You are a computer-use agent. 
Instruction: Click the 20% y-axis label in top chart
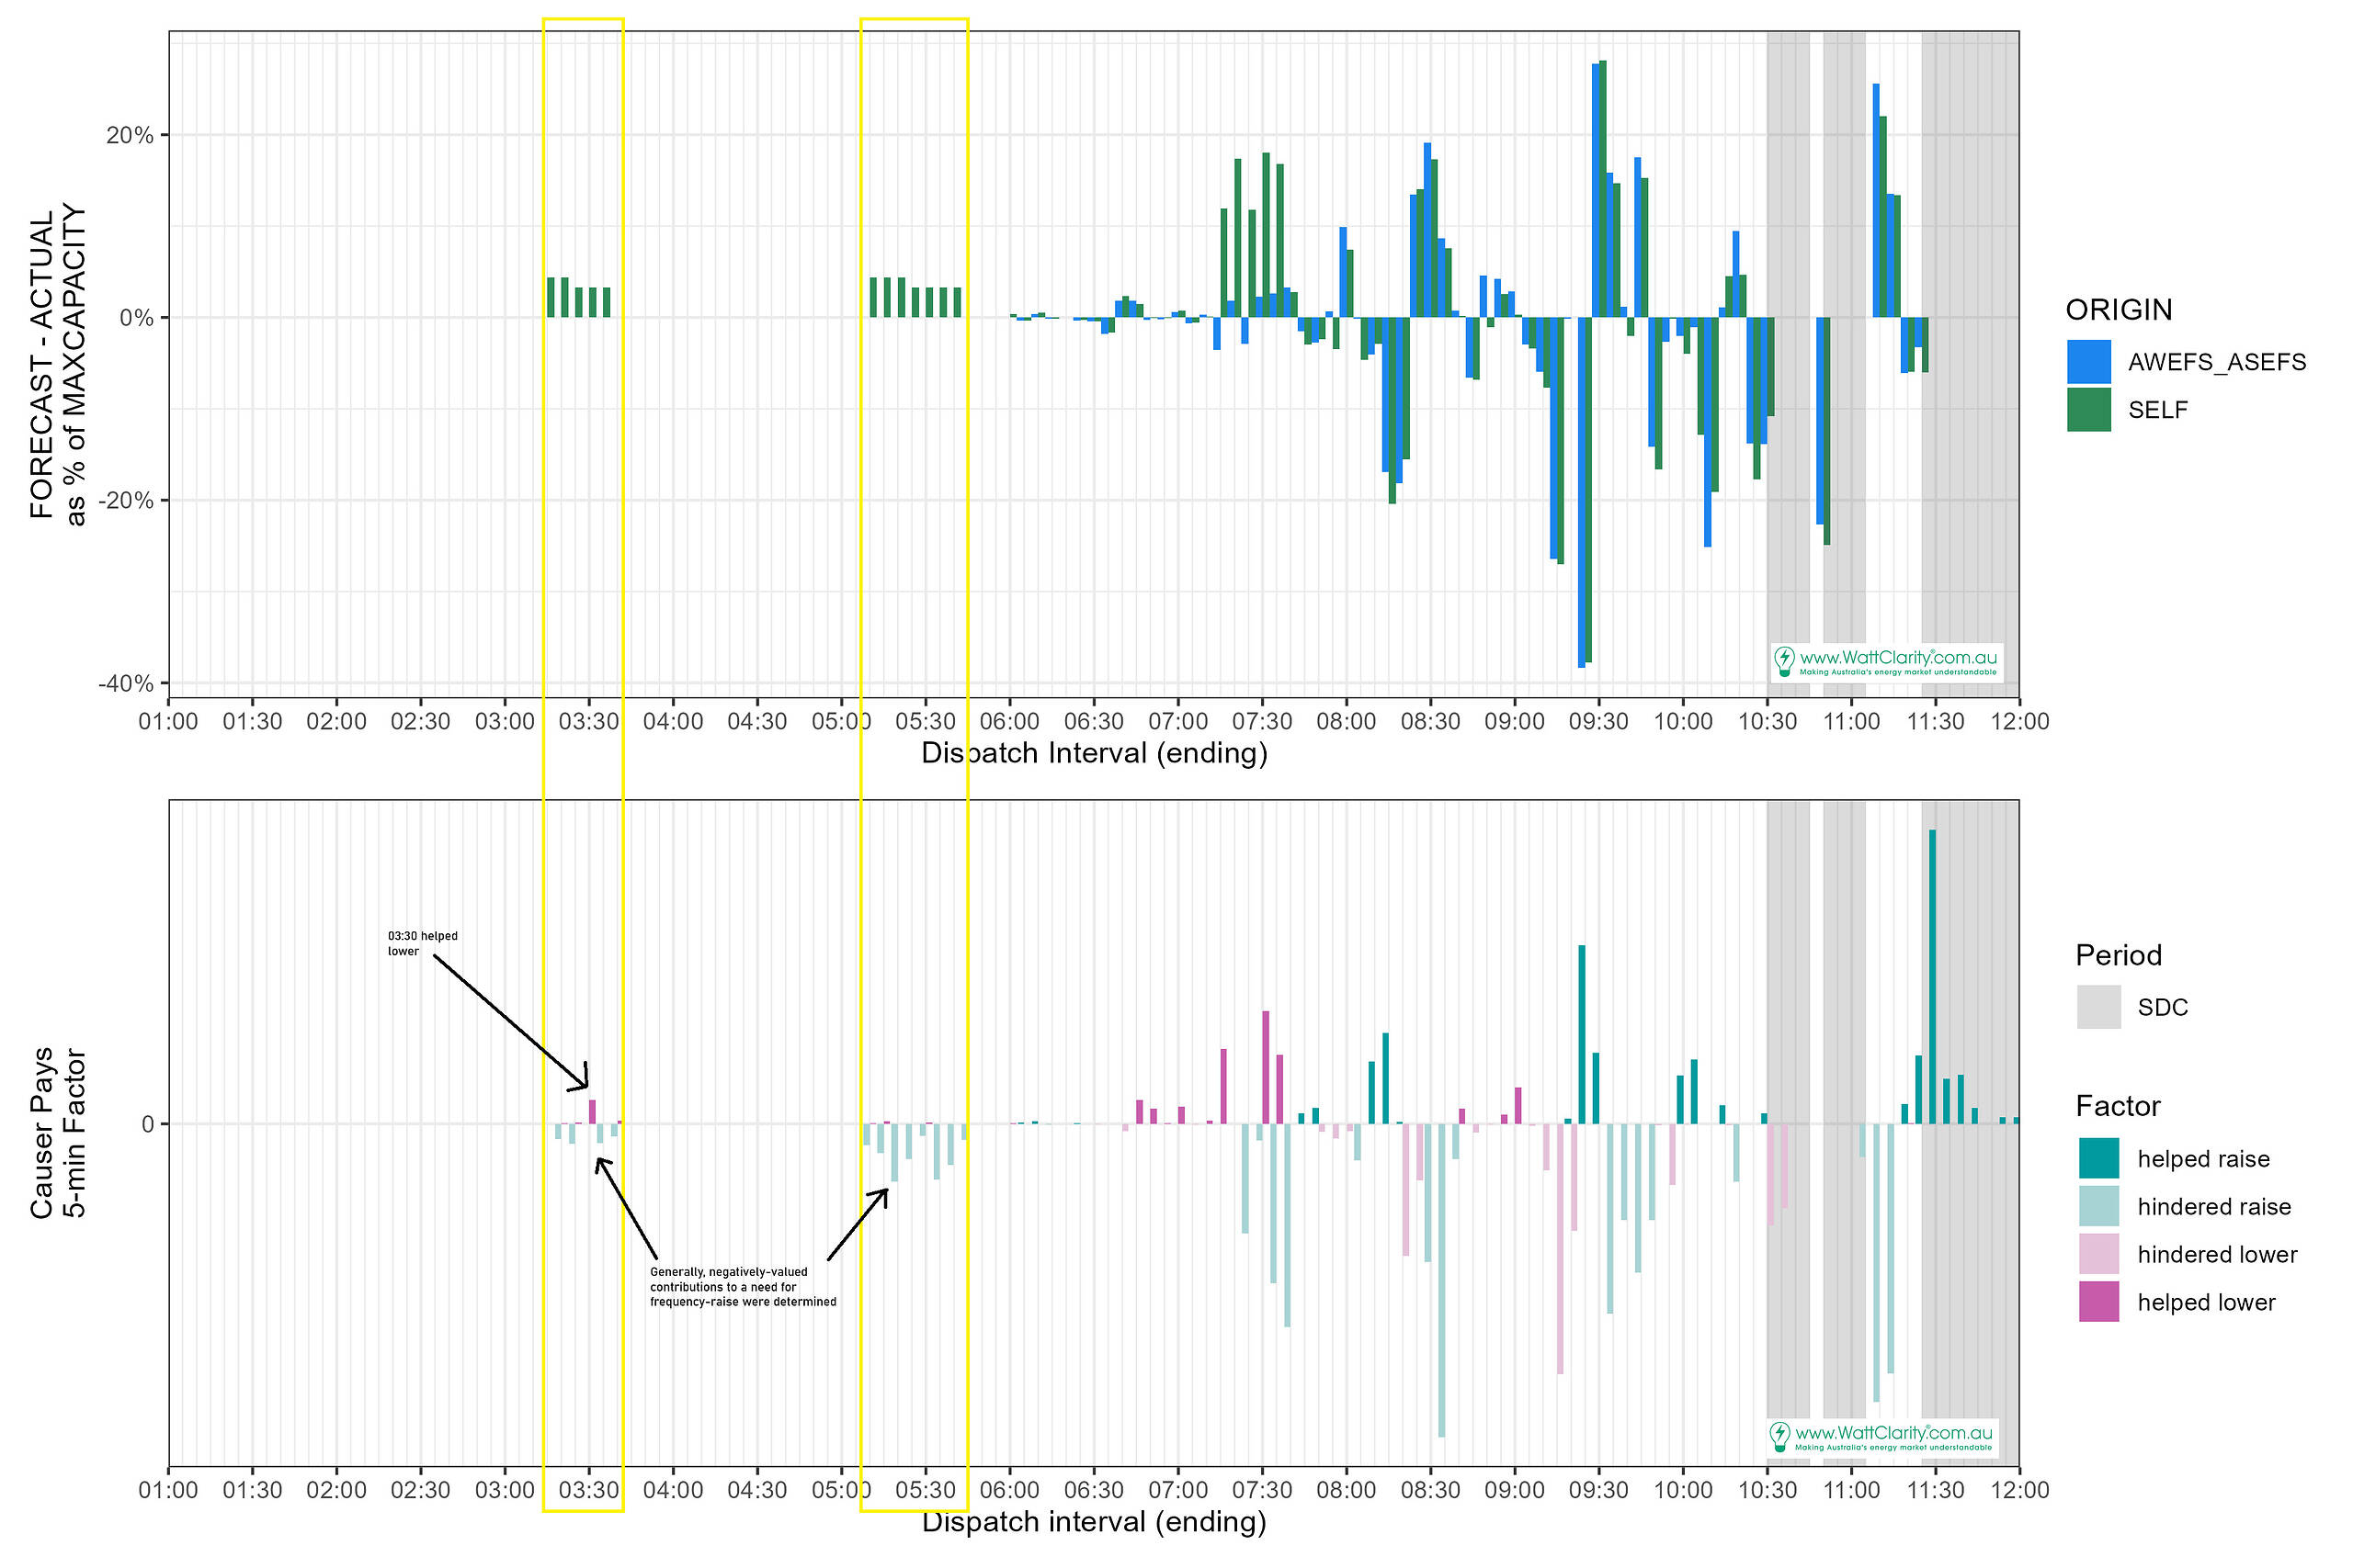click(x=130, y=136)
